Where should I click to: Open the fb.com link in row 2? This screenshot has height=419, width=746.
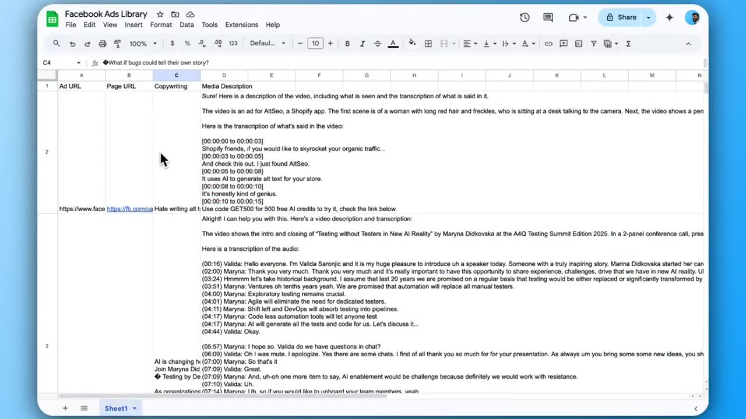pyautogui.click(x=129, y=209)
